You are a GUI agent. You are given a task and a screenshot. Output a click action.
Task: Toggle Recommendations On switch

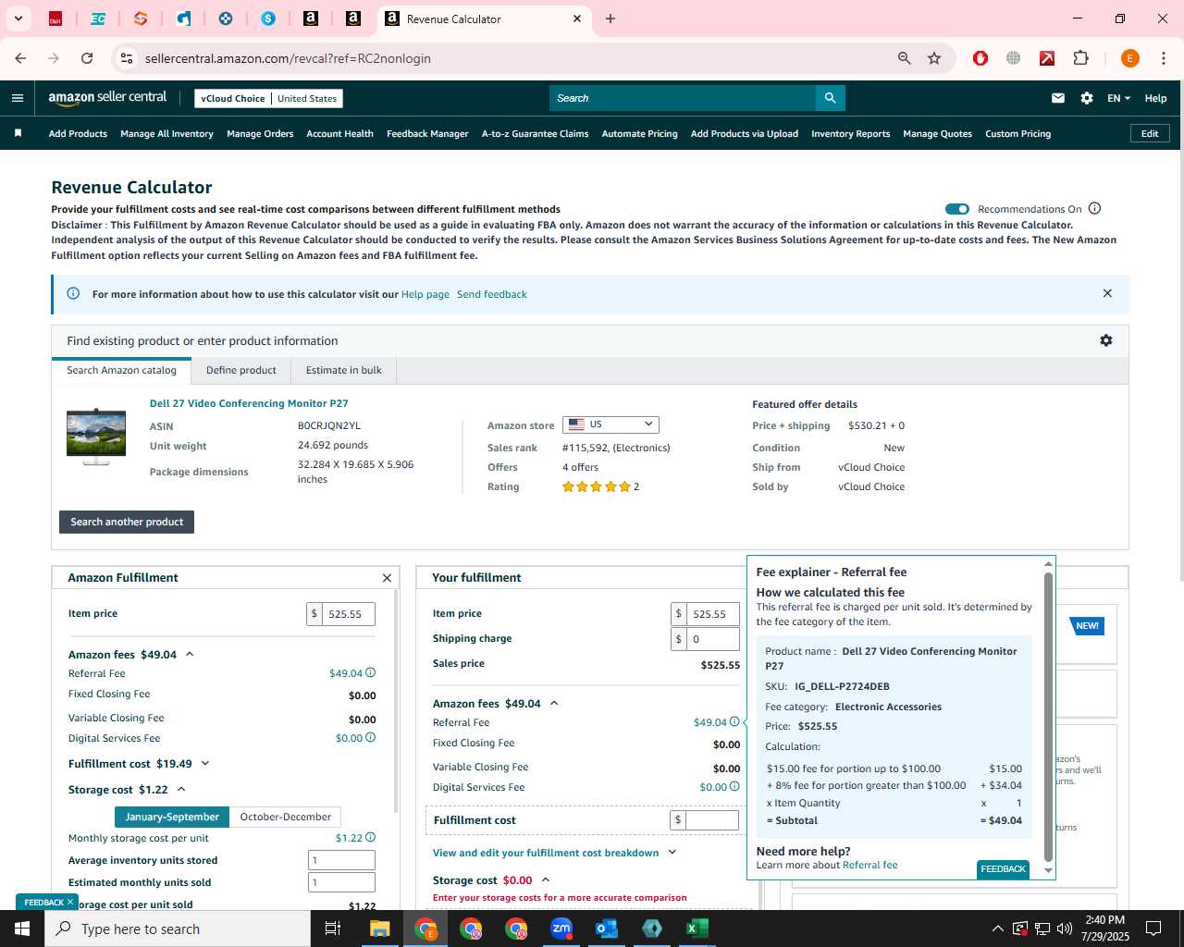pyautogui.click(x=957, y=209)
